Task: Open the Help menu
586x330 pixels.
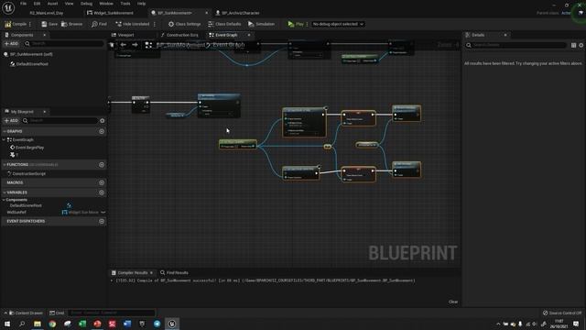Action: click(x=141, y=4)
